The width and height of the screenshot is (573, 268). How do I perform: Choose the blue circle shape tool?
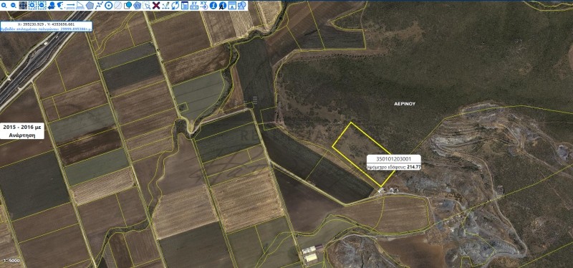(x=127, y=6)
